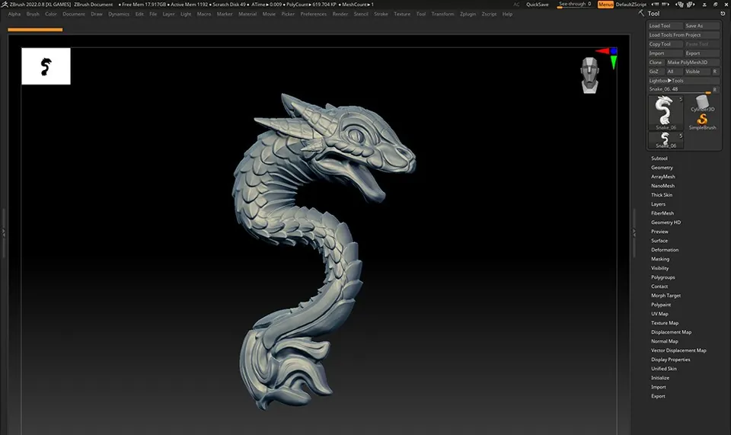Expand the Display Properties section
This screenshot has width=731, height=435.
[670, 360]
